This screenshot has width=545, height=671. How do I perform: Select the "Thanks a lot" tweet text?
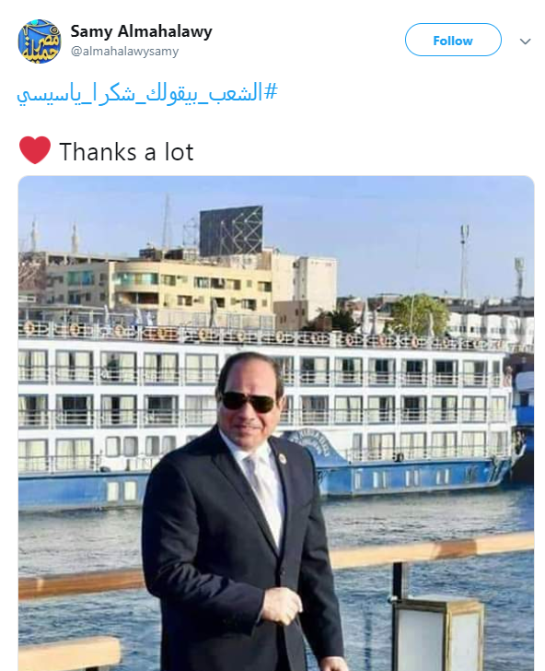(126, 152)
